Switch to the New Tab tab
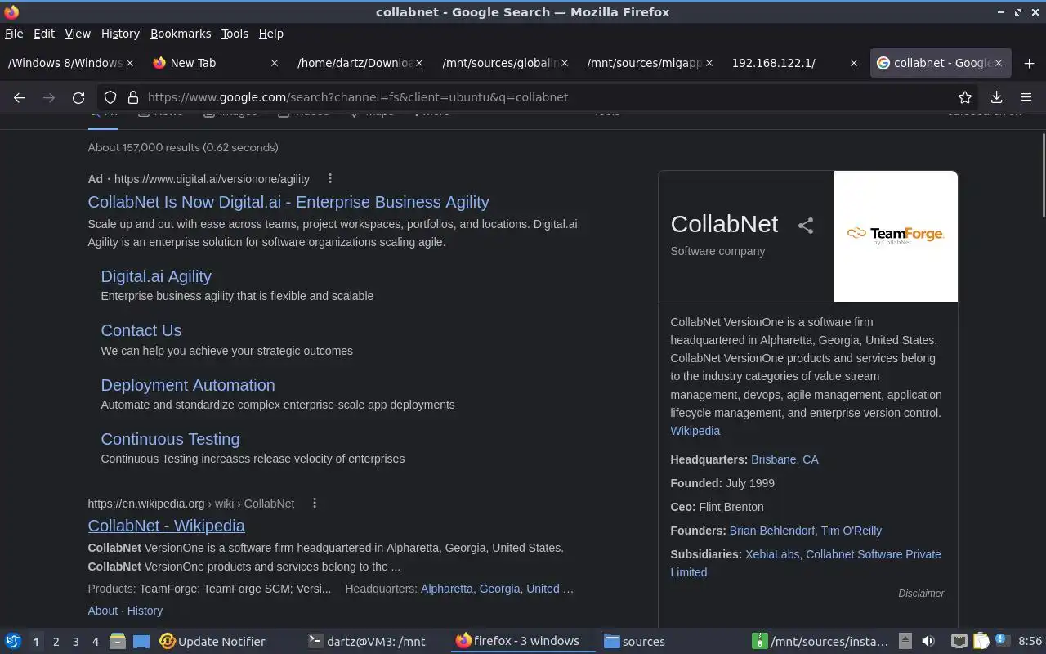The height and width of the screenshot is (654, 1046). tap(215, 63)
